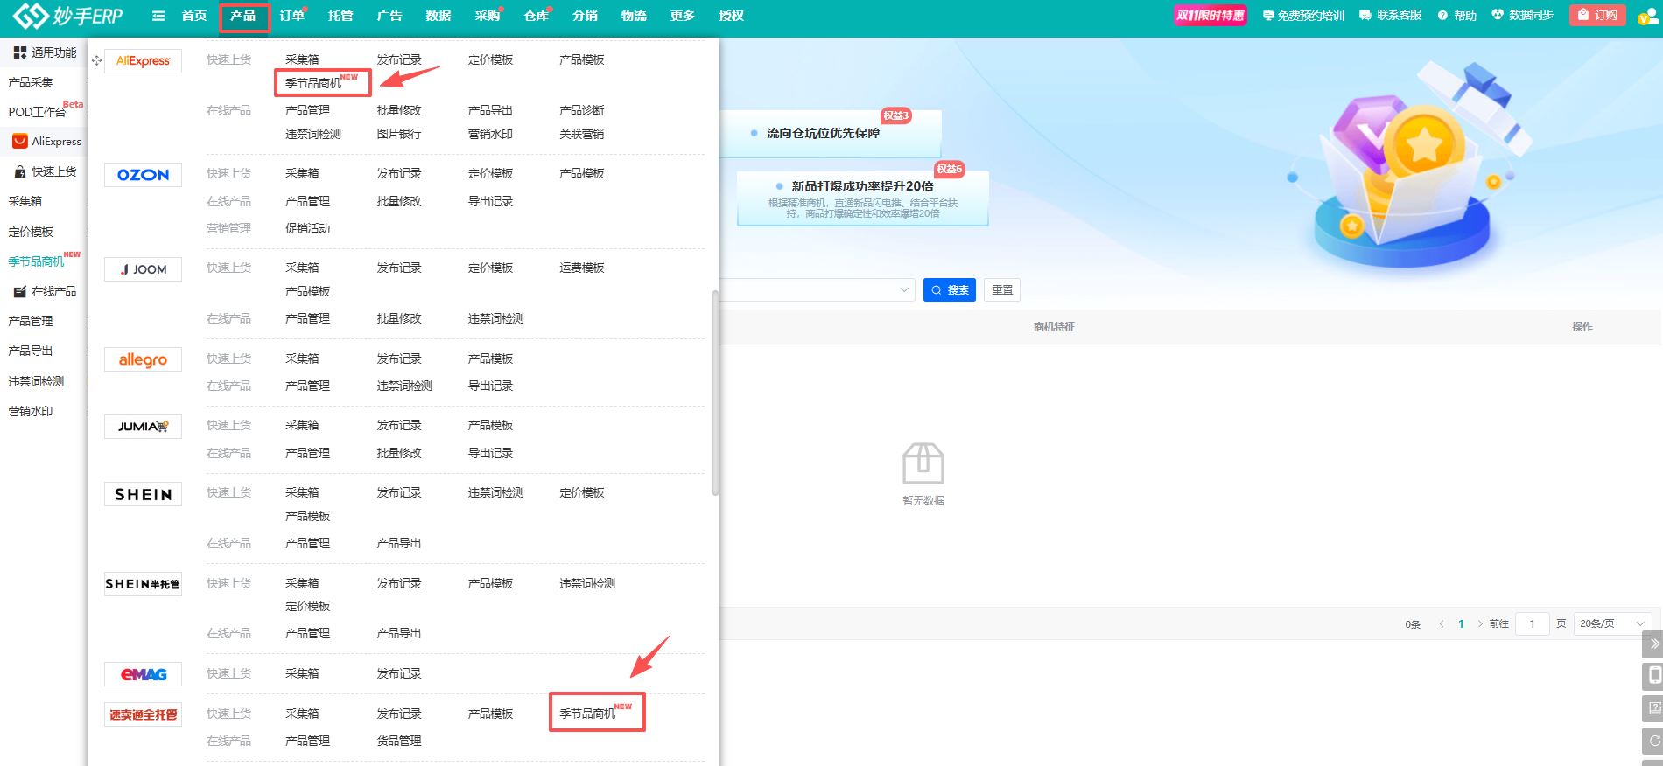Open the 订单 menu
This screenshot has width=1663, height=766.
pyautogui.click(x=291, y=16)
